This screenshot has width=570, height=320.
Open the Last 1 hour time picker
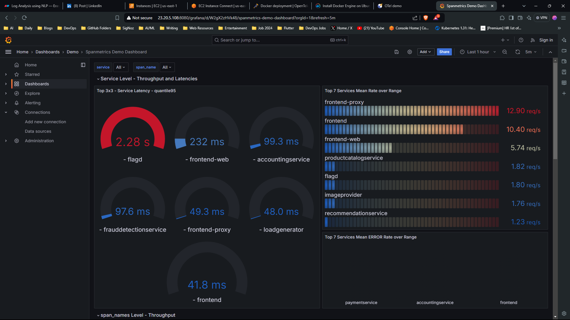(478, 52)
